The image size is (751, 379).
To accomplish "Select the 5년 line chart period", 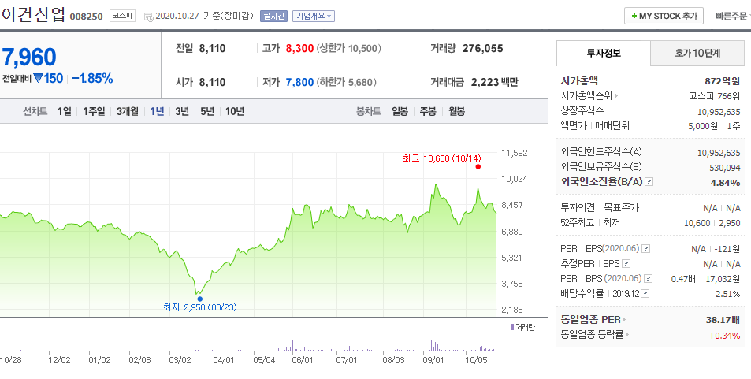I will [207, 111].
